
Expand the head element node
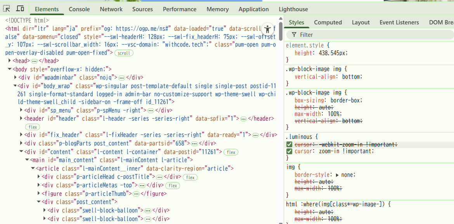point(10,61)
